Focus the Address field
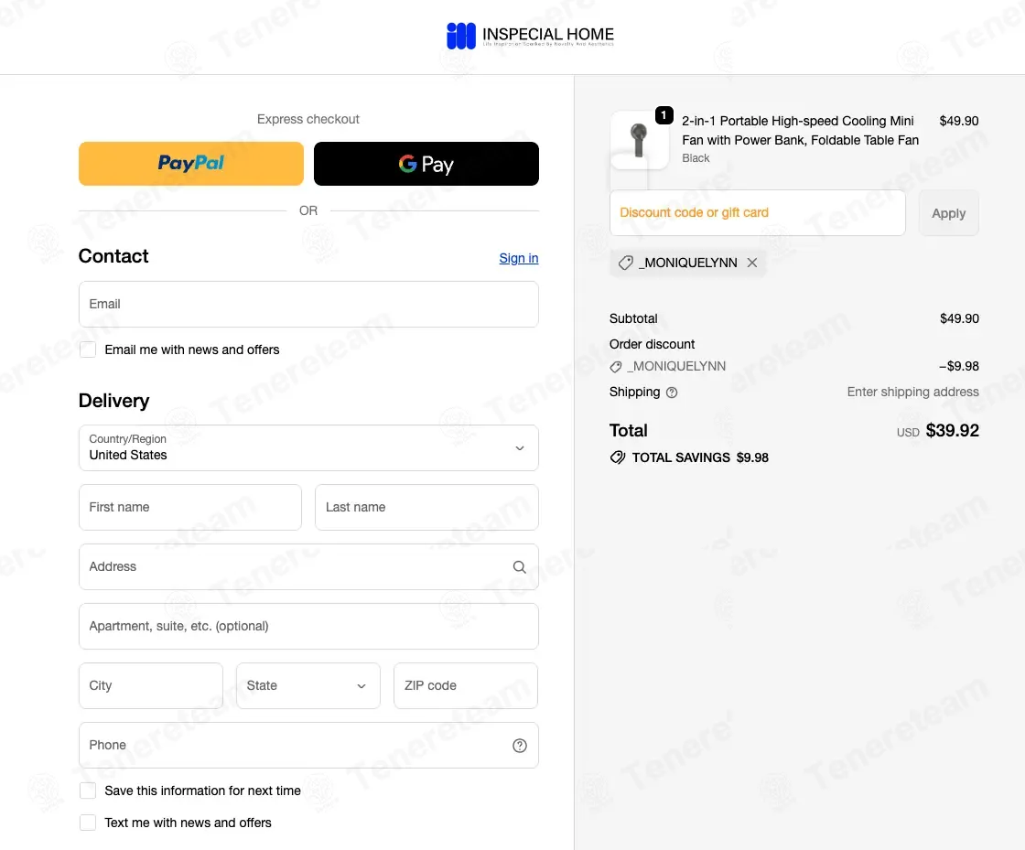This screenshot has width=1025, height=850. (x=308, y=566)
